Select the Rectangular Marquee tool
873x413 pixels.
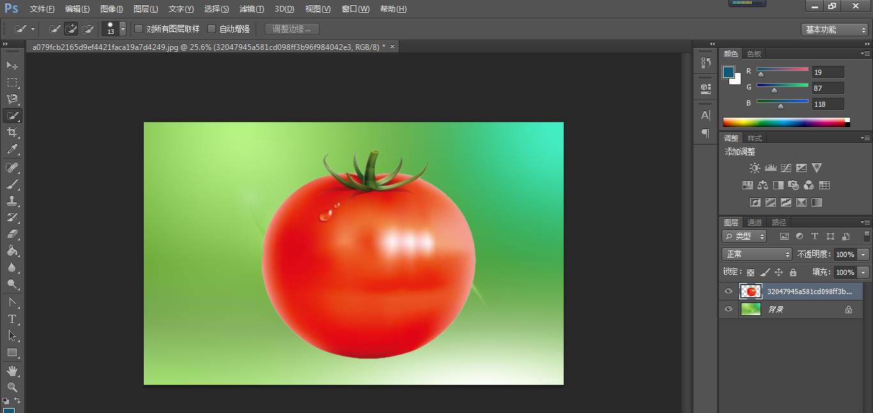(x=12, y=82)
